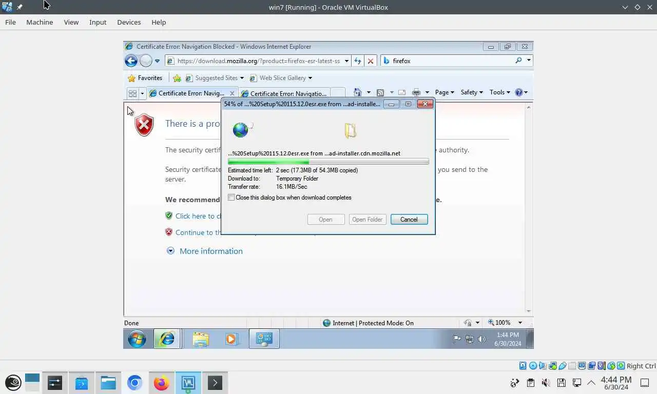Go back with Internet Explorer's Back arrow

pos(131,61)
